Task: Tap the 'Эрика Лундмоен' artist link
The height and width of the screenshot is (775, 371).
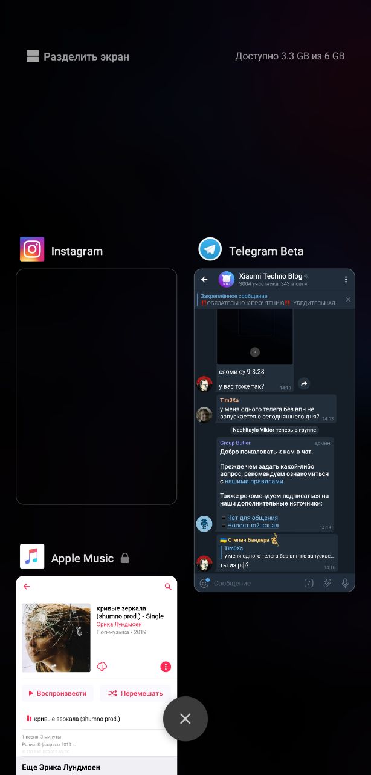Action: click(119, 624)
